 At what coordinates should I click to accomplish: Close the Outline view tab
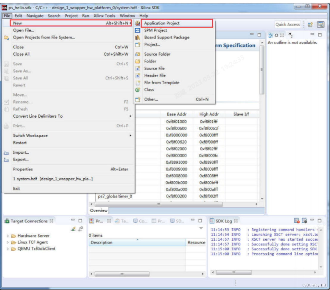click(x=282, y=35)
